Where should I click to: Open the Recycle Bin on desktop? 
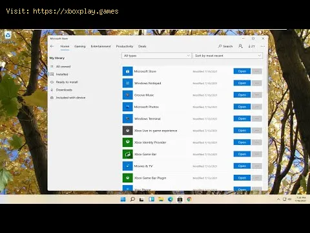click(x=8, y=37)
